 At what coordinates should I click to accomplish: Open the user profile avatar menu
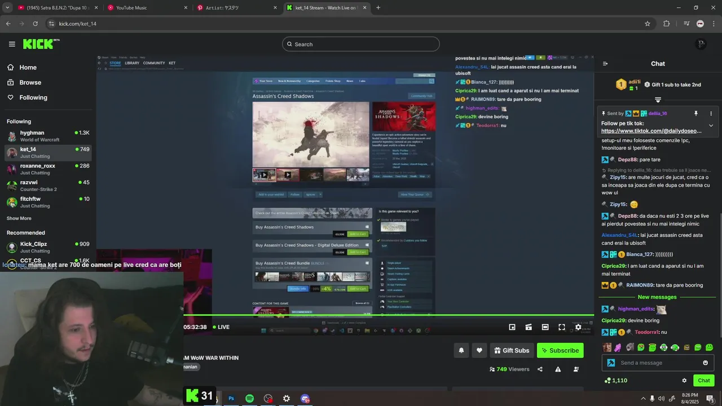(701, 44)
